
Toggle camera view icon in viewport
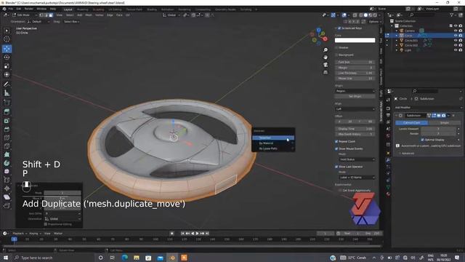coord(325,65)
